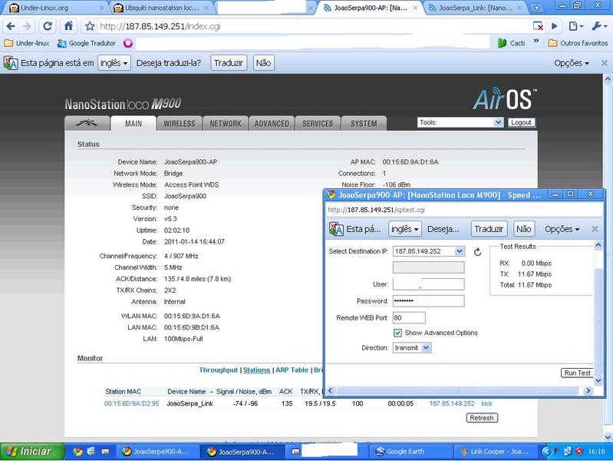
Task: Click Chrome icon in quick launch
Action: (x=77, y=451)
